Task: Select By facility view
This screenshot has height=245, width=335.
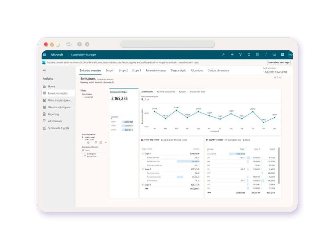Action: pyautogui.click(x=247, y=140)
